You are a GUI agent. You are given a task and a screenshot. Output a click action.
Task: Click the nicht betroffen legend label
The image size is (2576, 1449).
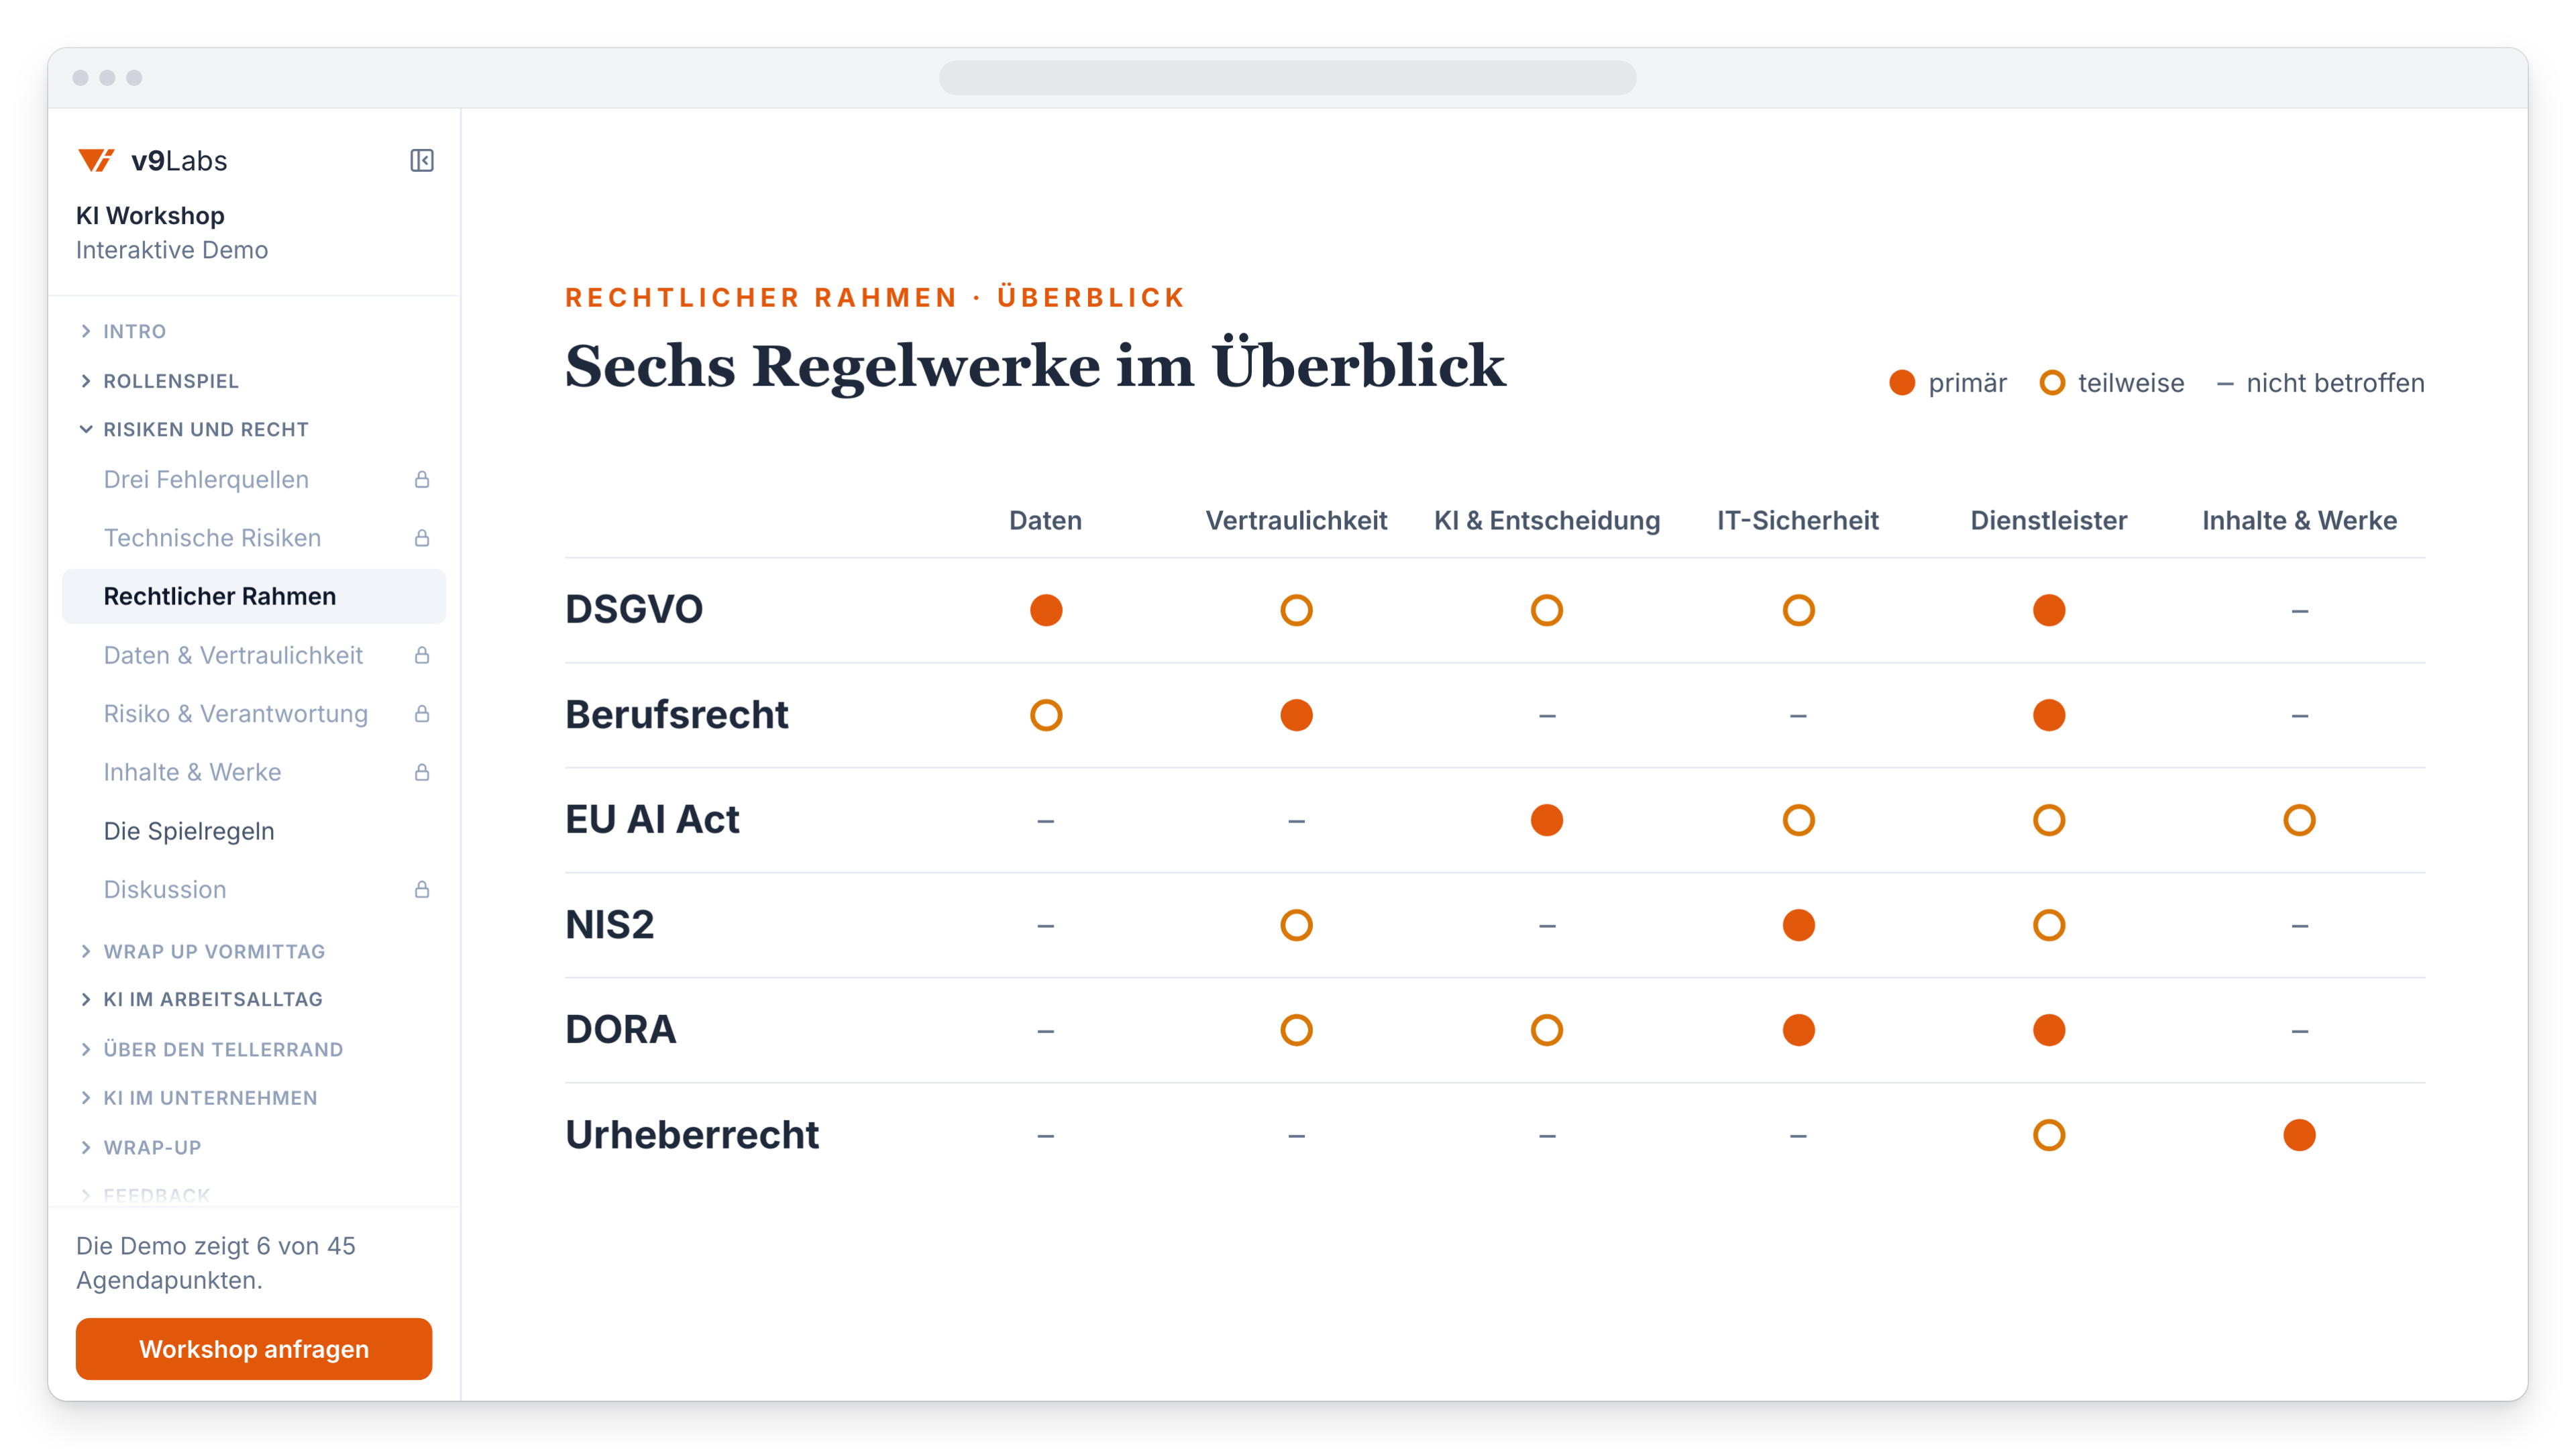point(2335,383)
